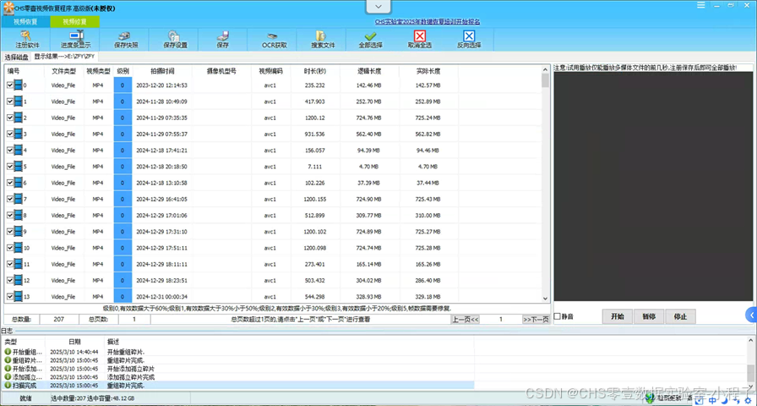The height and width of the screenshot is (406, 757).
Task: Click 取消全选 red X icon
Action: tap(420, 36)
